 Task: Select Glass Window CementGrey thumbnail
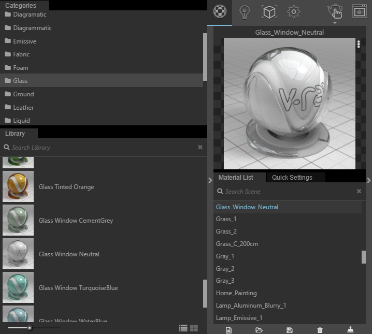[18, 220]
